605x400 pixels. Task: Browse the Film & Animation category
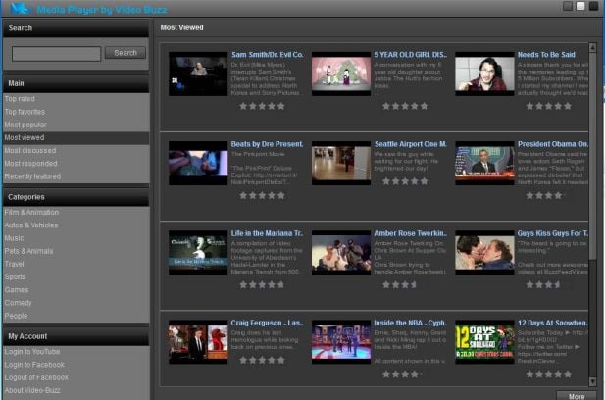31,212
